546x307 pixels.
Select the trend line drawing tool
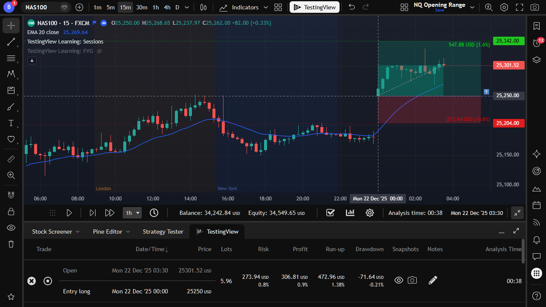(x=11, y=42)
